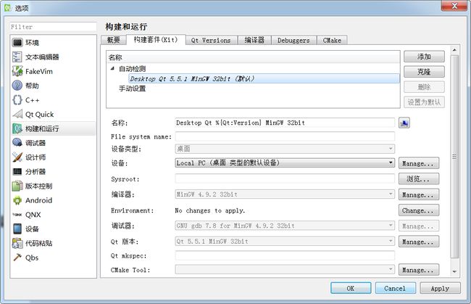Switch to the Debuggers tab

[x=293, y=41]
